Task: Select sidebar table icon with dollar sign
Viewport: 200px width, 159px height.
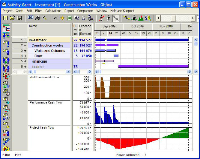Action: [x=6, y=85]
